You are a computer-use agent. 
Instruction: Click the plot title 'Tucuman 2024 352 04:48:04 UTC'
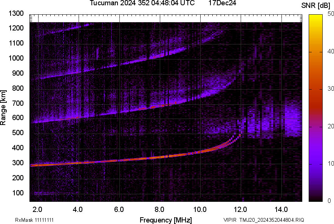point(142,3)
